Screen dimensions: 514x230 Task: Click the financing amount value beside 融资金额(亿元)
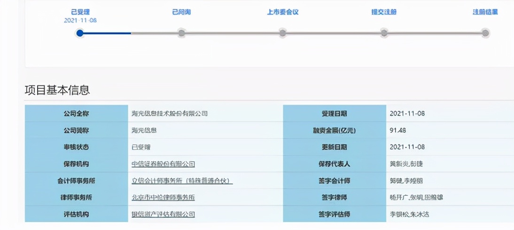[x=398, y=130]
